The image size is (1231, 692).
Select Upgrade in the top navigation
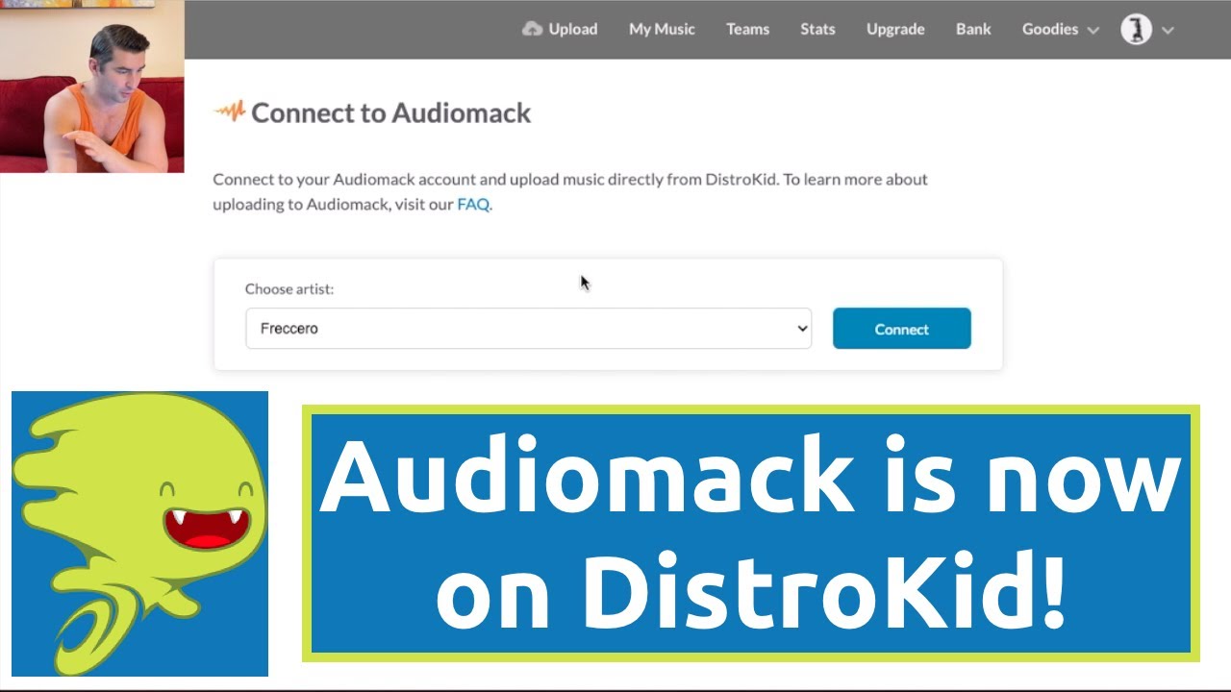895,29
